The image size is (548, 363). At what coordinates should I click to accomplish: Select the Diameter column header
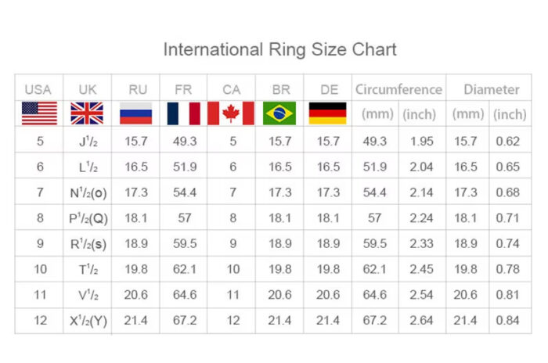[x=492, y=89]
